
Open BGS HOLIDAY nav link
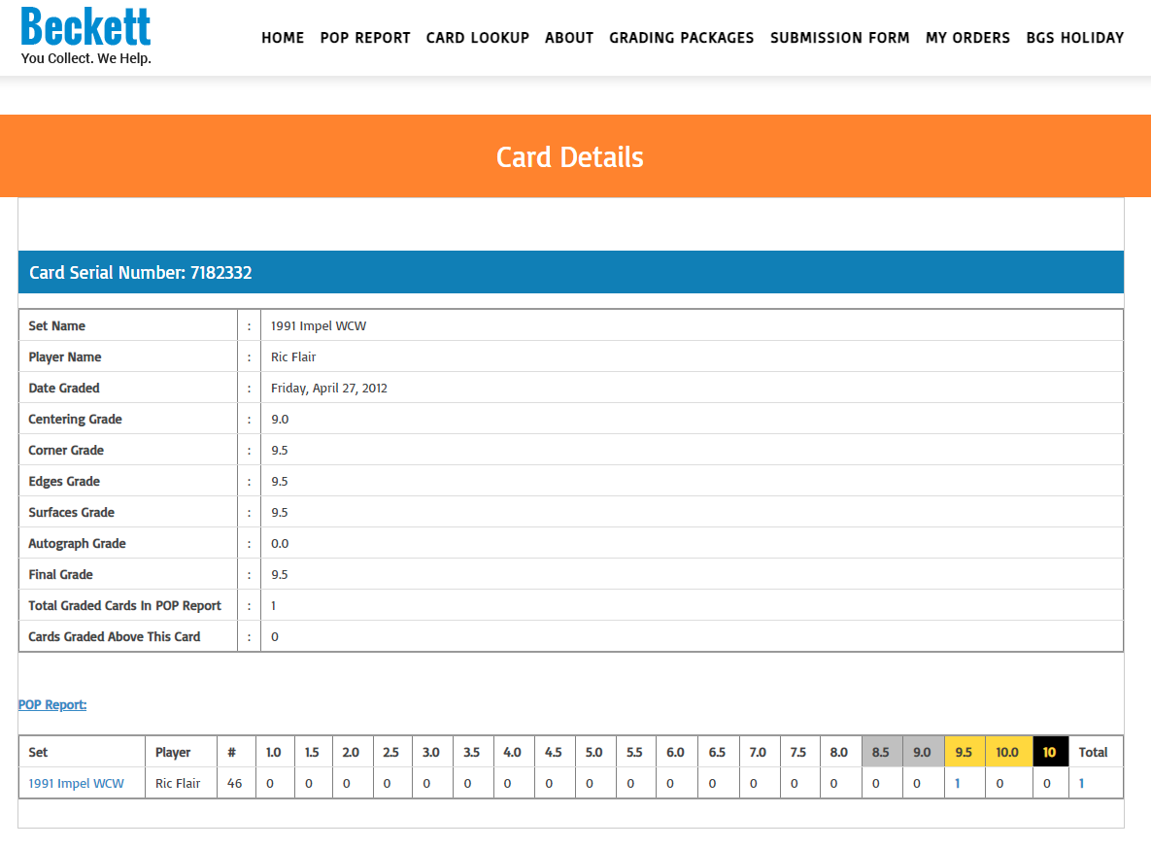[x=1074, y=38]
